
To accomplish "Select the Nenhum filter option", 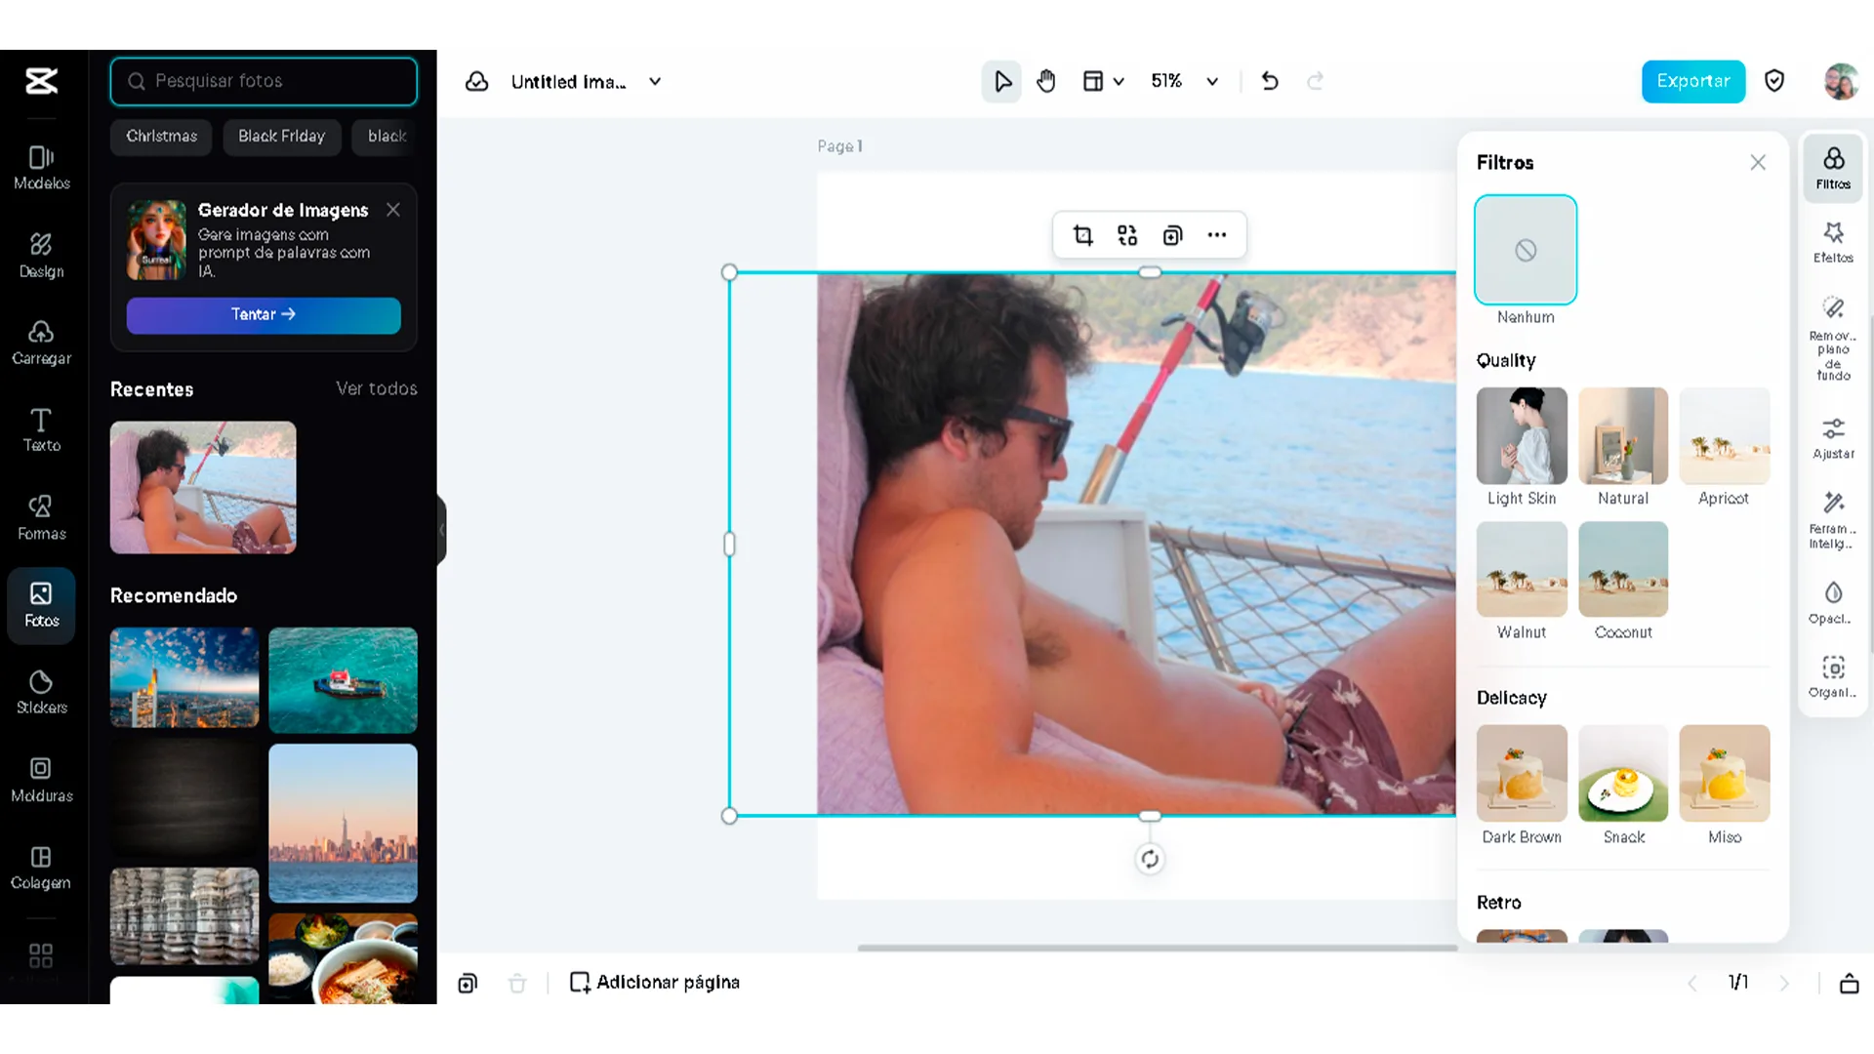I will click(x=1526, y=251).
